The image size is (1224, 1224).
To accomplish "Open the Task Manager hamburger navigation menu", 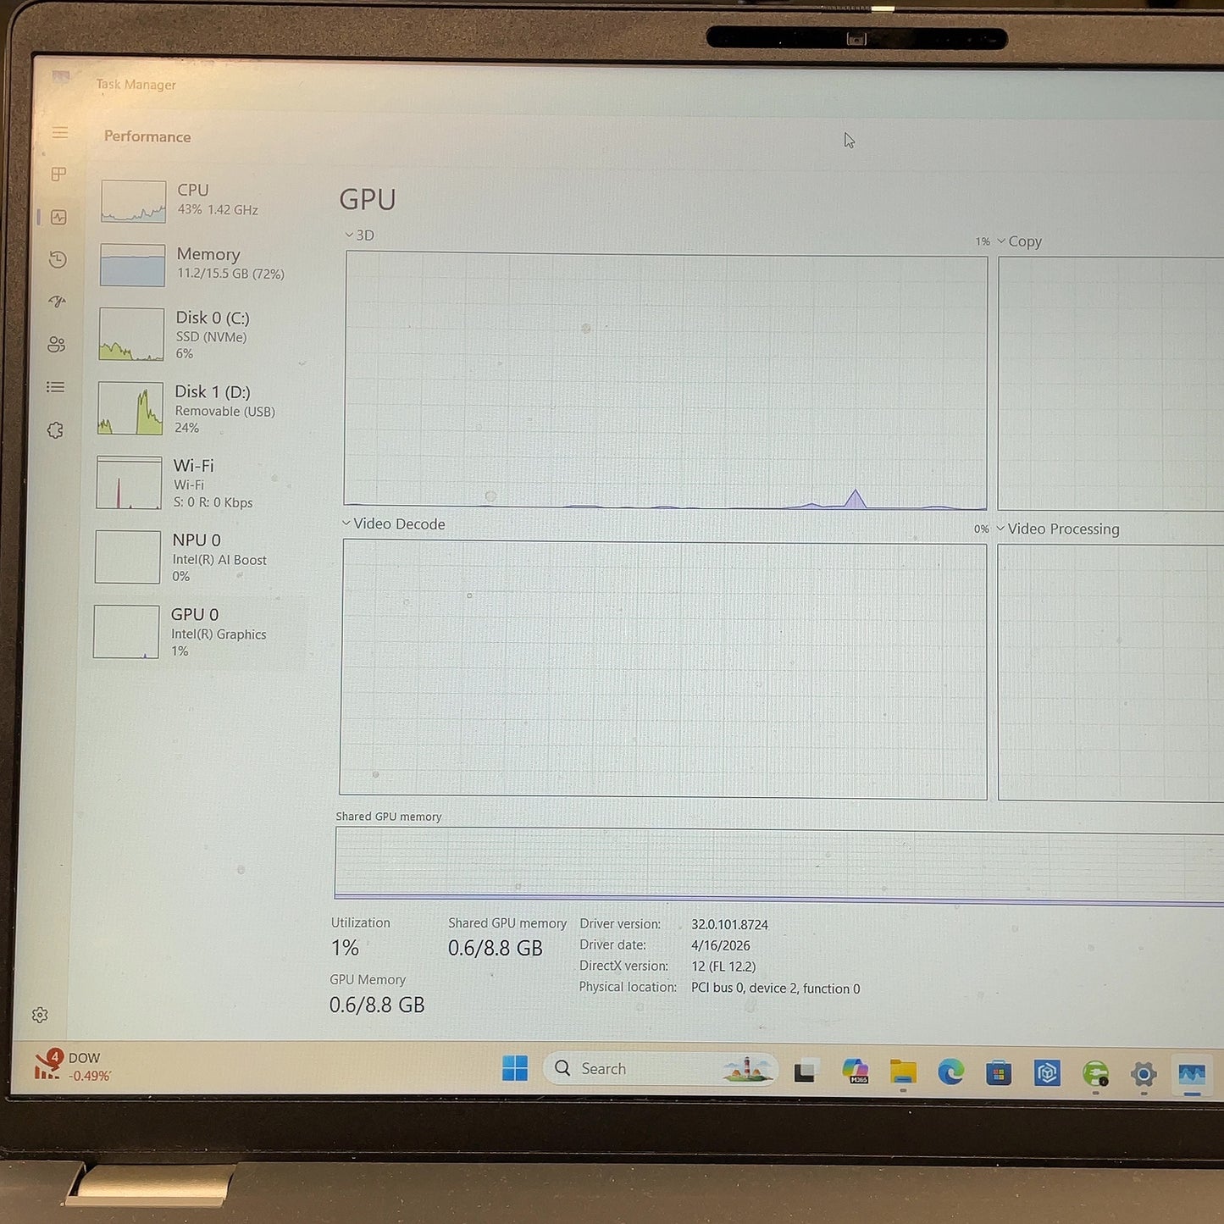I will point(59,133).
